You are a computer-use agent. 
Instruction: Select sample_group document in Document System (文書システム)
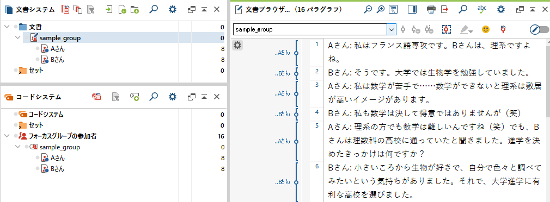[x=60, y=38]
